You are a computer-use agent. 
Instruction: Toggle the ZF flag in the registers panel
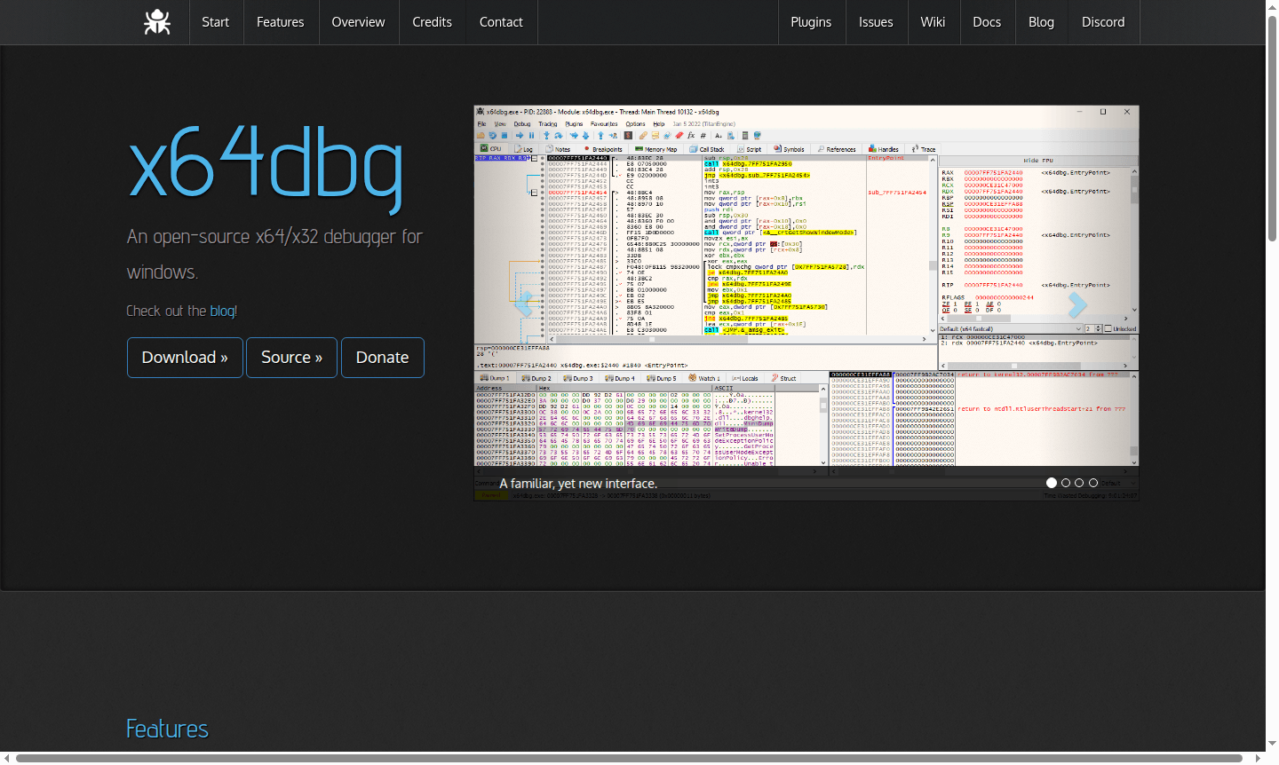pyautogui.click(x=945, y=304)
